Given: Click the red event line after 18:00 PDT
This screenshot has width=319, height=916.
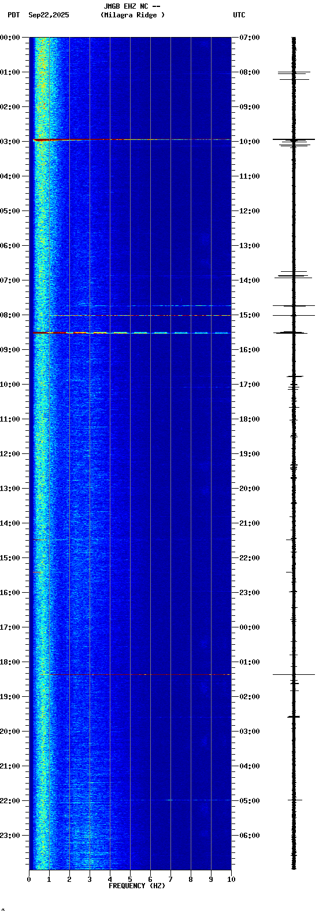Looking at the screenshot, I should [x=140, y=674].
